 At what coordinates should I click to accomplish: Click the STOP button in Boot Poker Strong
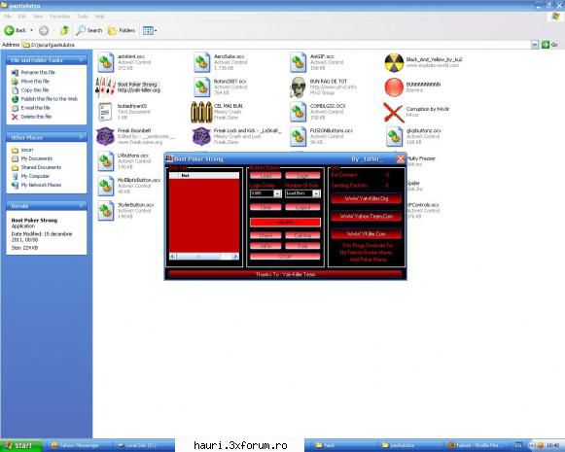[285, 257]
